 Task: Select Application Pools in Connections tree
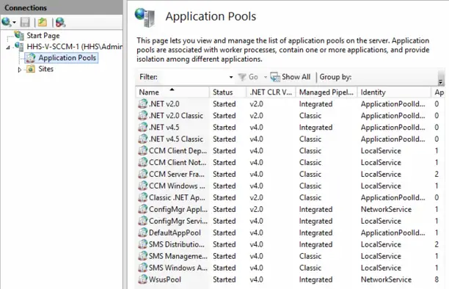click(x=67, y=58)
